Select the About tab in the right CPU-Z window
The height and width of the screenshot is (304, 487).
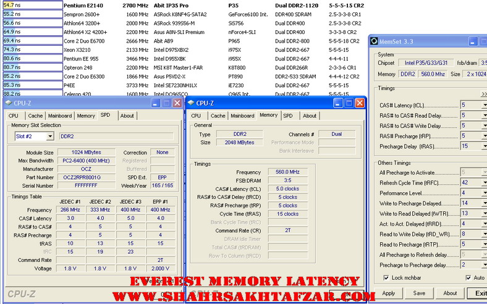[310, 116]
